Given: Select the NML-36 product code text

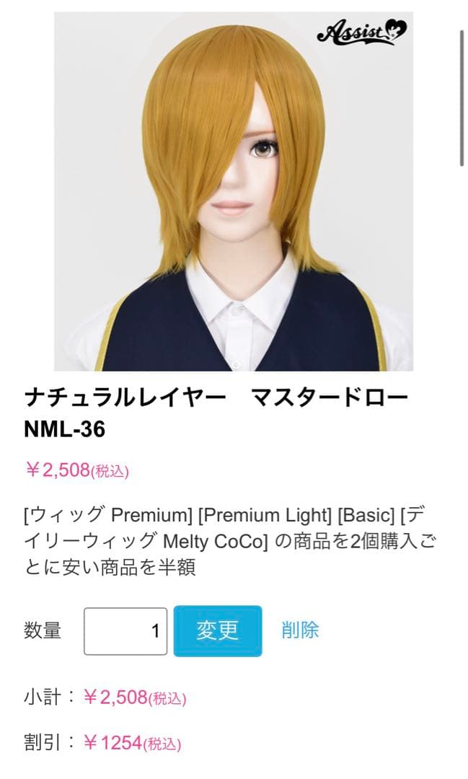Looking at the screenshot, I should (x=65, y=429).
